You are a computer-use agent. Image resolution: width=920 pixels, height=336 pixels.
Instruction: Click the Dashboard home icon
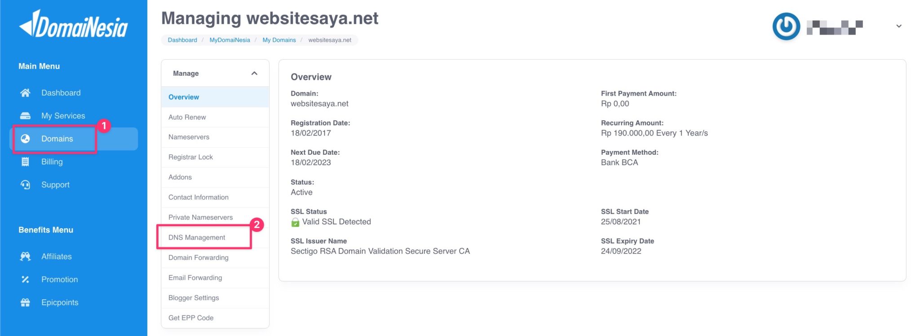click(26, 93)
